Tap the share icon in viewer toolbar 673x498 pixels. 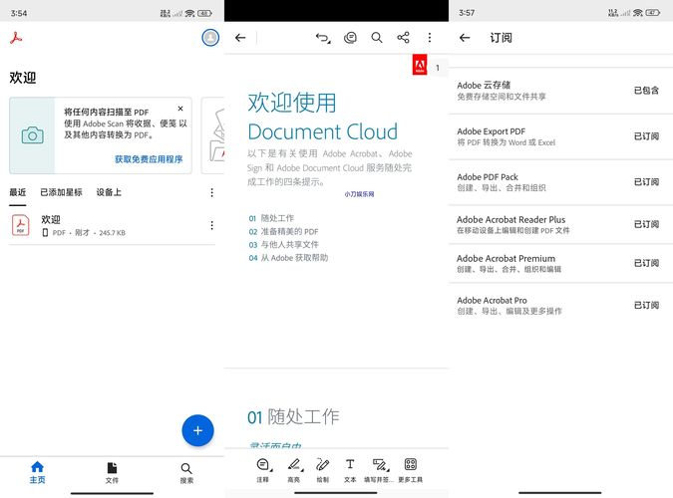(404, 38)
